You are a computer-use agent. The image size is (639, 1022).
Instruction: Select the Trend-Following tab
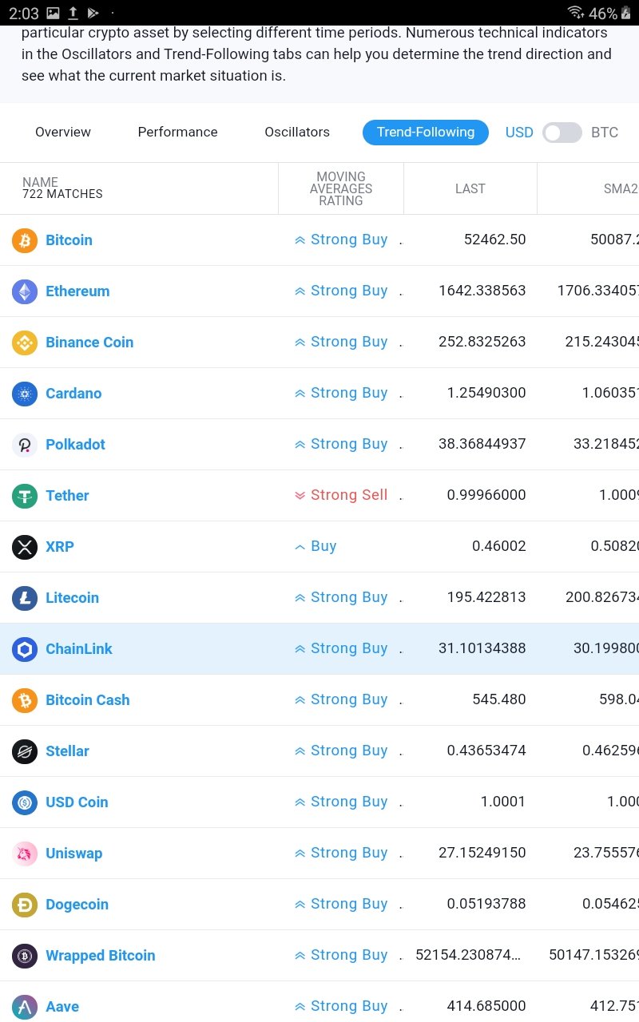(x=426, y=132)
